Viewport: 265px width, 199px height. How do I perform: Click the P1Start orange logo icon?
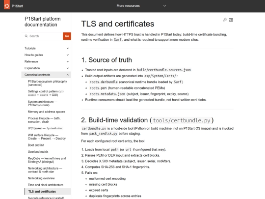(x=7, y=5)
